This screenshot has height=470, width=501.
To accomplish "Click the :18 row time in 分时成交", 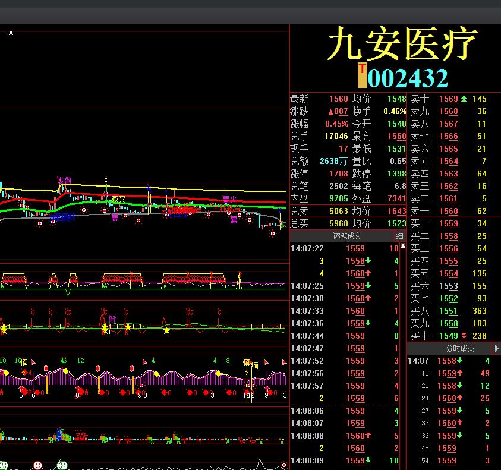I will click(424, 373).
